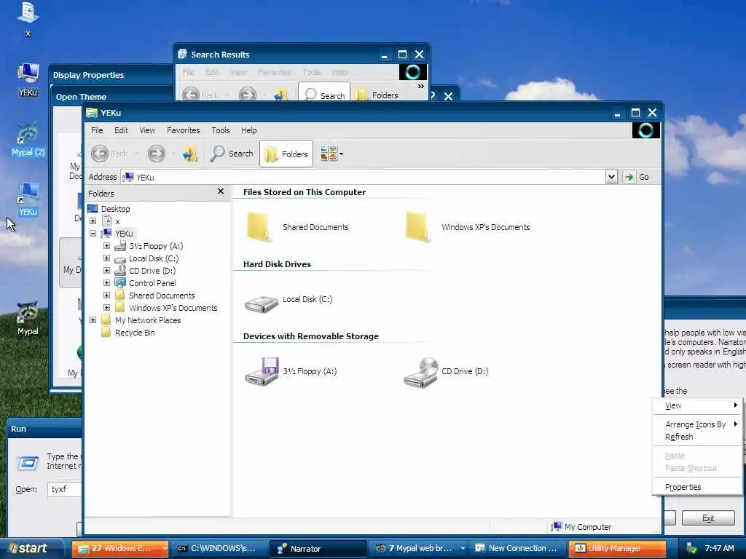Open the Mypal web browser taskbar group
Image resolution: width=746 pixels, height=559 pixels.
(420, 549)
